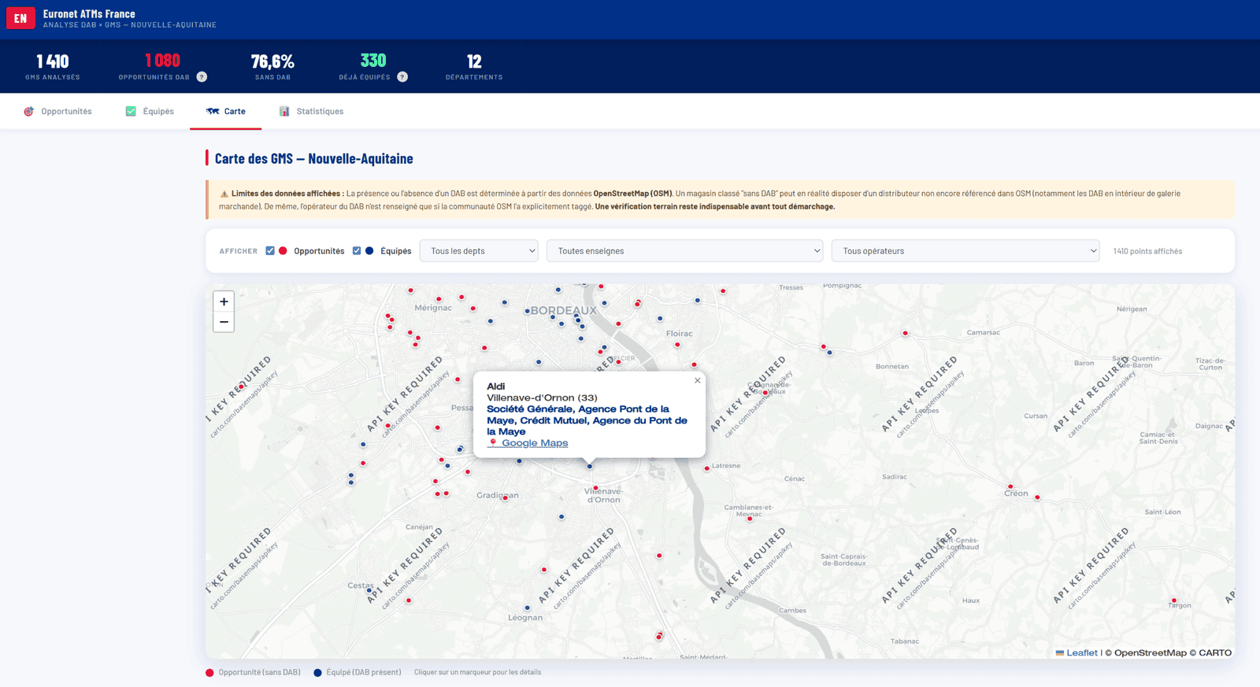Open the Tous opérateurs dropdown
Viewport: 1260px width, 687px height.
point(965,251)
